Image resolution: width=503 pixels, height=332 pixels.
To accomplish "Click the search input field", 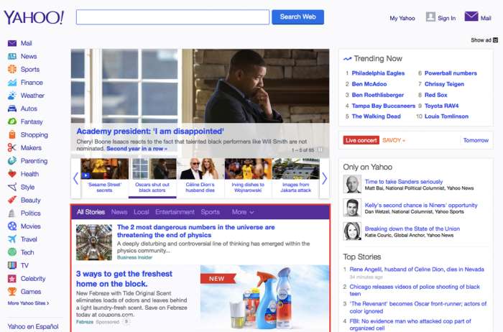I will pyautogui.click(x=172, y=17).
